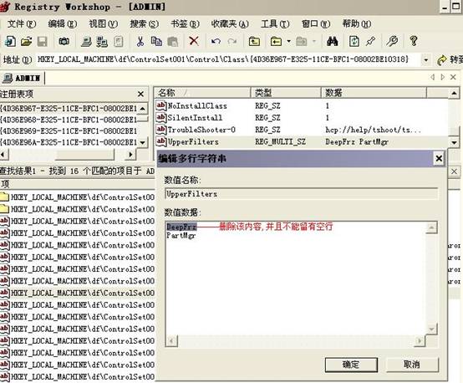Open dropdown beside greyed forward folder
463x383 pixels.
(x=314, y=41)
